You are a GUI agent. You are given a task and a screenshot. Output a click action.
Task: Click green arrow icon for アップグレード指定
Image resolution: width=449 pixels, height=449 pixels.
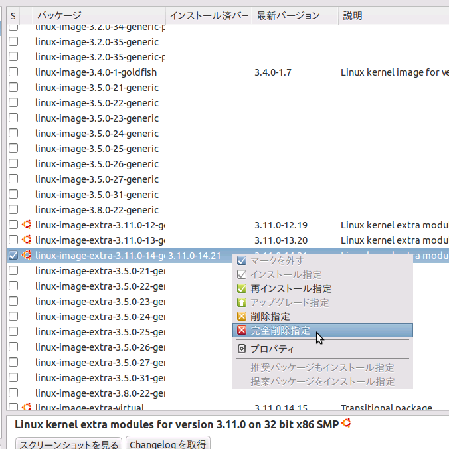pyautogui.click(x=242, y=302)
